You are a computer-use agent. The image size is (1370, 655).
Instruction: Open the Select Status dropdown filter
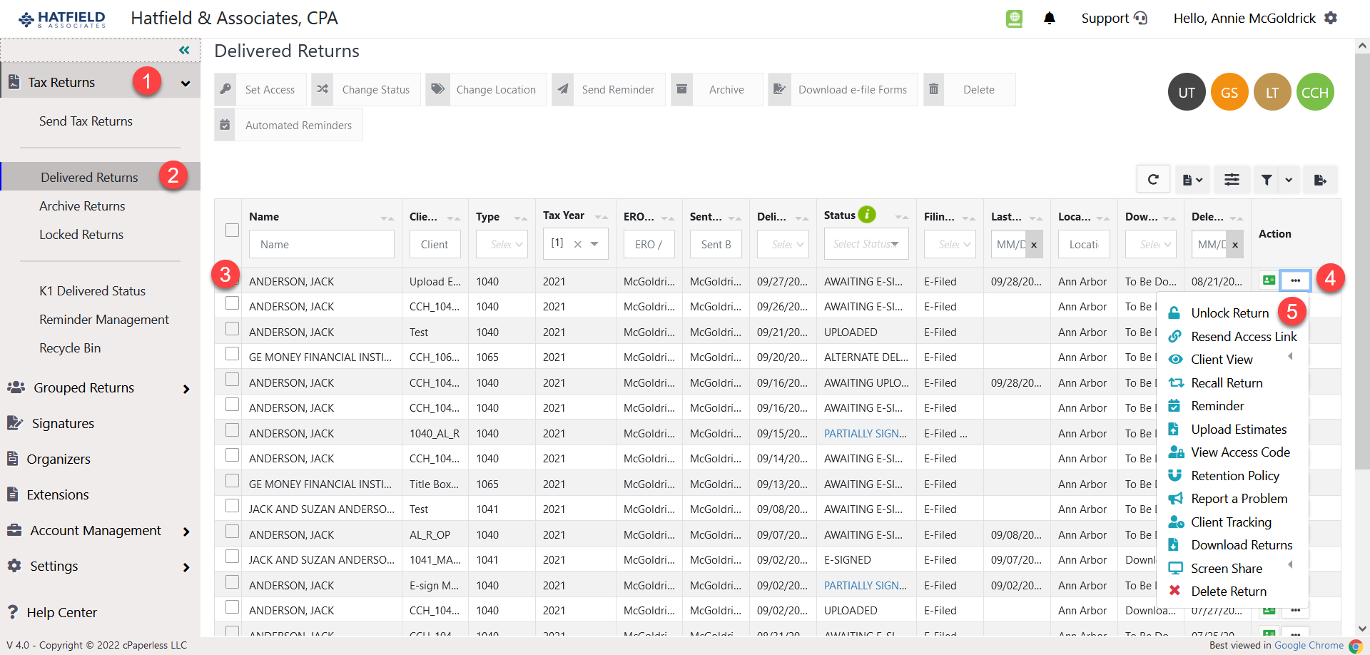click(866, 243)
